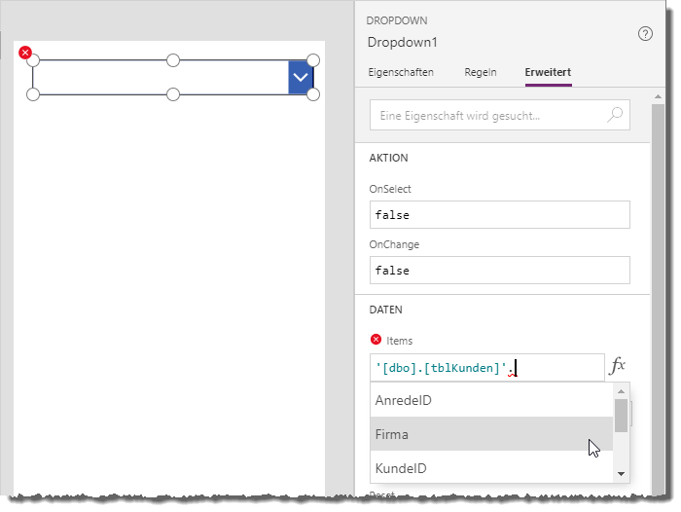Click the bottom-middle resize handle of Dropdown1
This screenshot has height=512, width=681.
click(x=173, y=94)
